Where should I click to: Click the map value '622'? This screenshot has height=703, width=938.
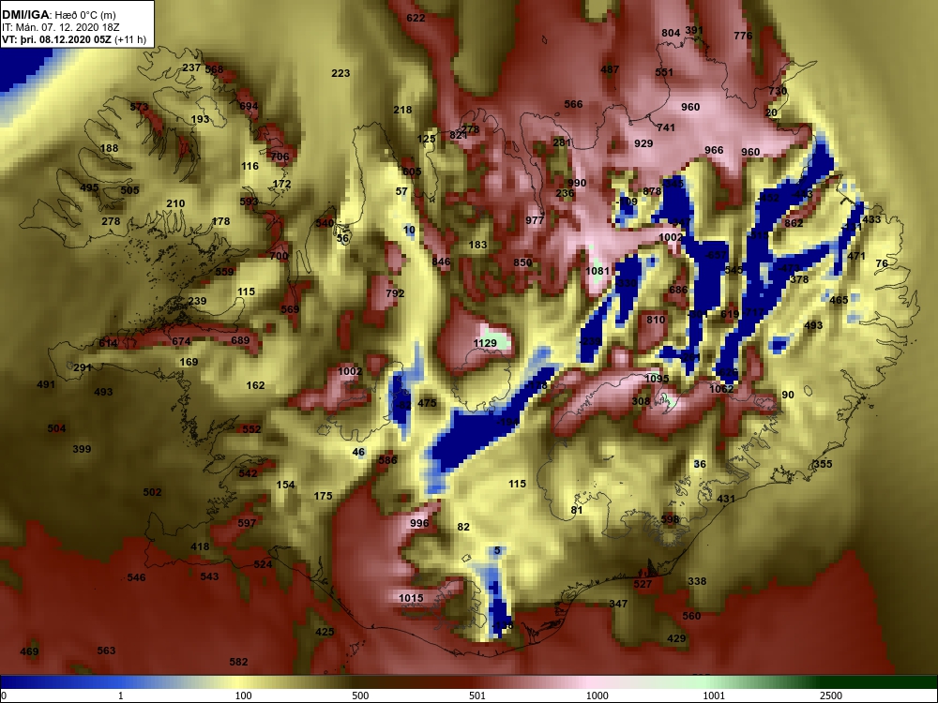tap(416, 18)
